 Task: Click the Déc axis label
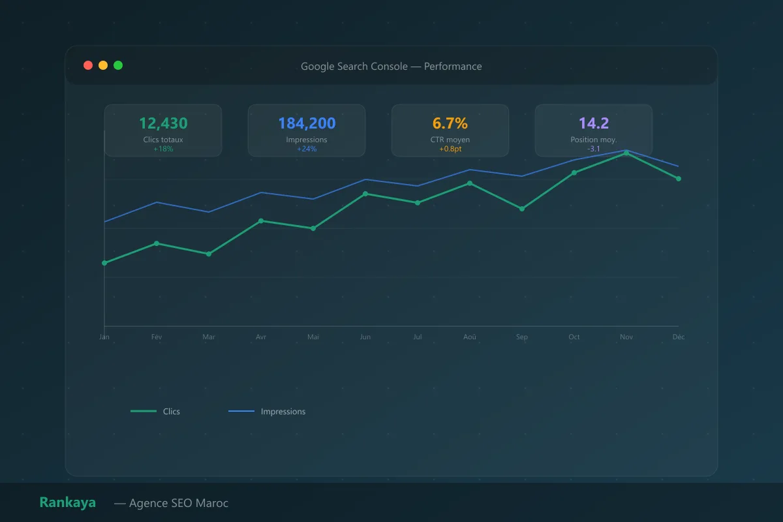click(x=679, y=337)
